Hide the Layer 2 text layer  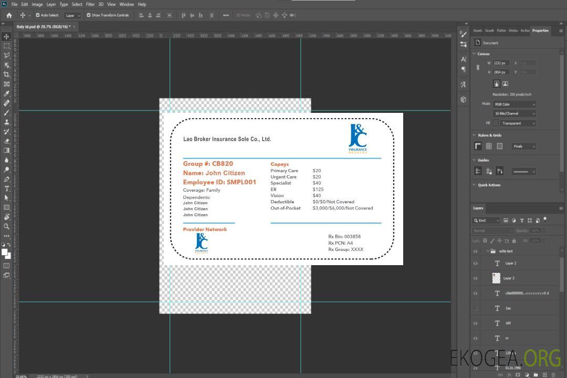476,264
